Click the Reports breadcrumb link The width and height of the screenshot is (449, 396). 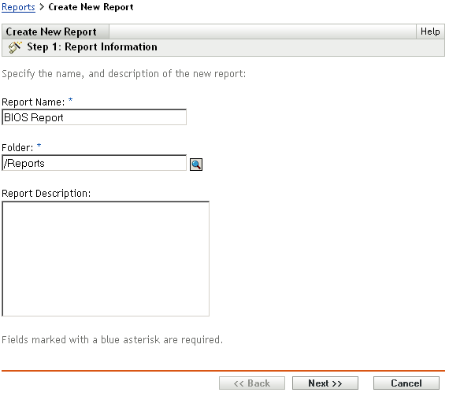click(x=18, y=7)
